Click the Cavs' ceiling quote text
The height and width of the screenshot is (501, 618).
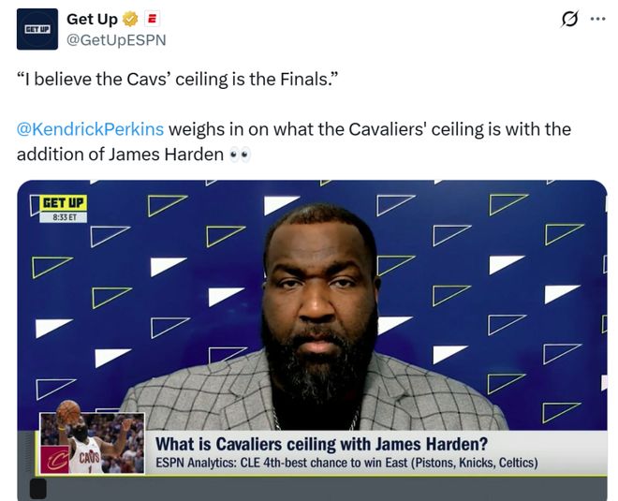tap(177, 80)
